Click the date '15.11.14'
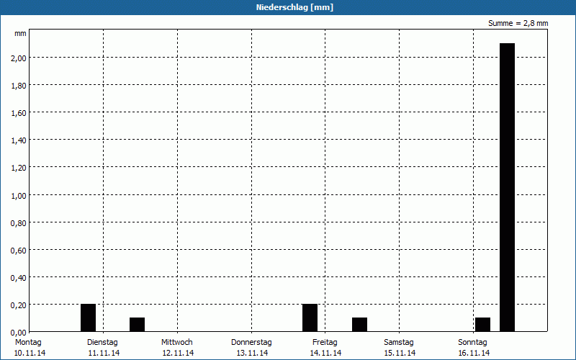Screen dimensions: 576x360 pos(400,353)
